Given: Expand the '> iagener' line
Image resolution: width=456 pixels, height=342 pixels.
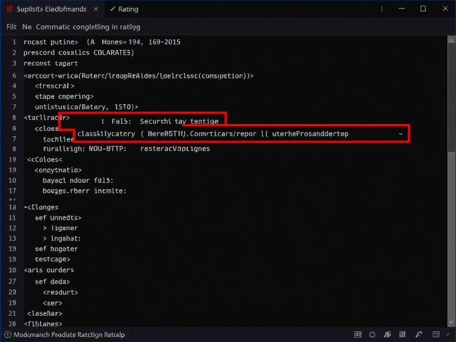Looking at the screenshot, I should (45, 228).
